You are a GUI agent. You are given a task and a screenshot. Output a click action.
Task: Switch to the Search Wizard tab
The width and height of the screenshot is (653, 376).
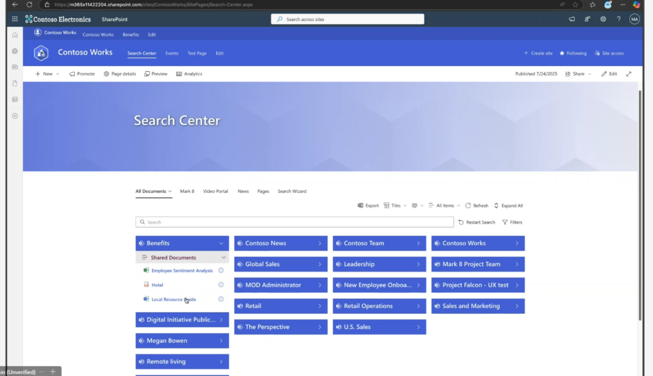[x=292, y=191]
